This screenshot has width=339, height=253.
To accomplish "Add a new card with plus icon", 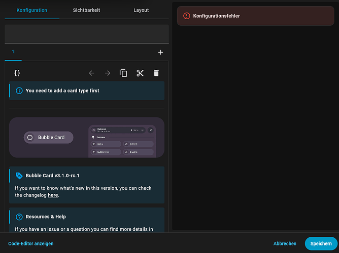I will [160, 52].
